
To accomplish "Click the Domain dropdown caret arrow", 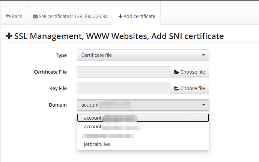I will pyautogui.click(x=203, y=105).
